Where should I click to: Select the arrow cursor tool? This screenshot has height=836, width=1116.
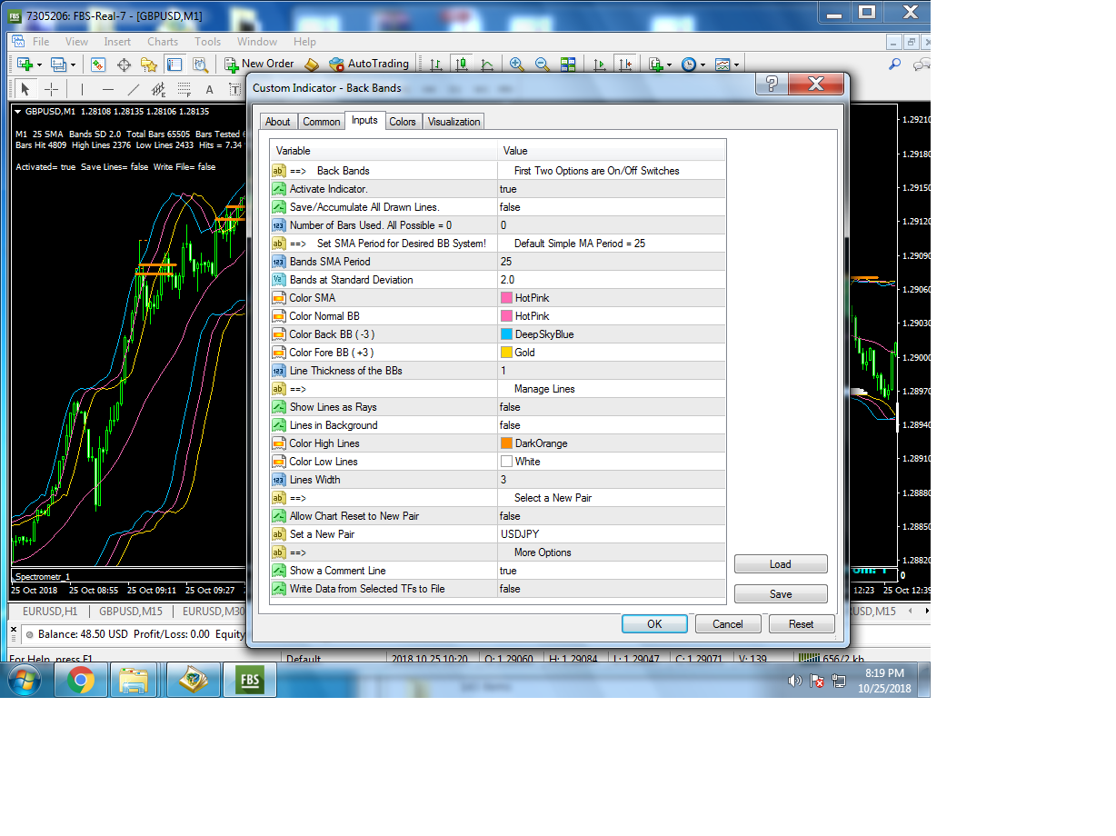click(x=25, y=89)
